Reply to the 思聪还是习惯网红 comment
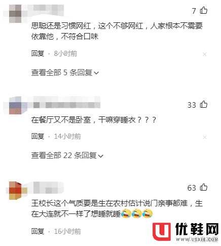221x246 pixels. [x=38, y=53]
